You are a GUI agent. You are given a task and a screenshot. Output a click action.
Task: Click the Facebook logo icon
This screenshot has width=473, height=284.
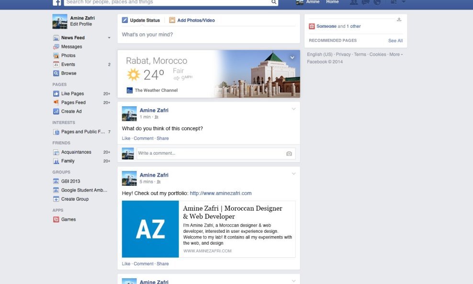point(56,2)
